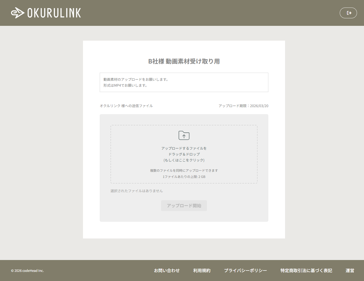Open the プライバシーポリシー page
Viewport: 364px width, 281px height.
245,271
